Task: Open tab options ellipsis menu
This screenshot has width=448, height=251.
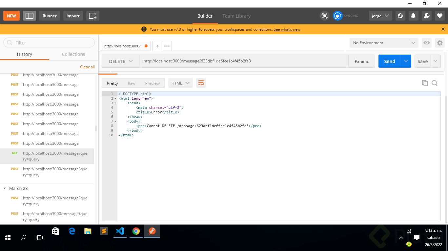Action: pos(167,46)
